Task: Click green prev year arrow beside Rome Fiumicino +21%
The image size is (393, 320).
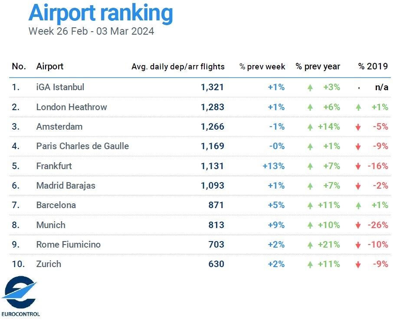Action: 310,245
